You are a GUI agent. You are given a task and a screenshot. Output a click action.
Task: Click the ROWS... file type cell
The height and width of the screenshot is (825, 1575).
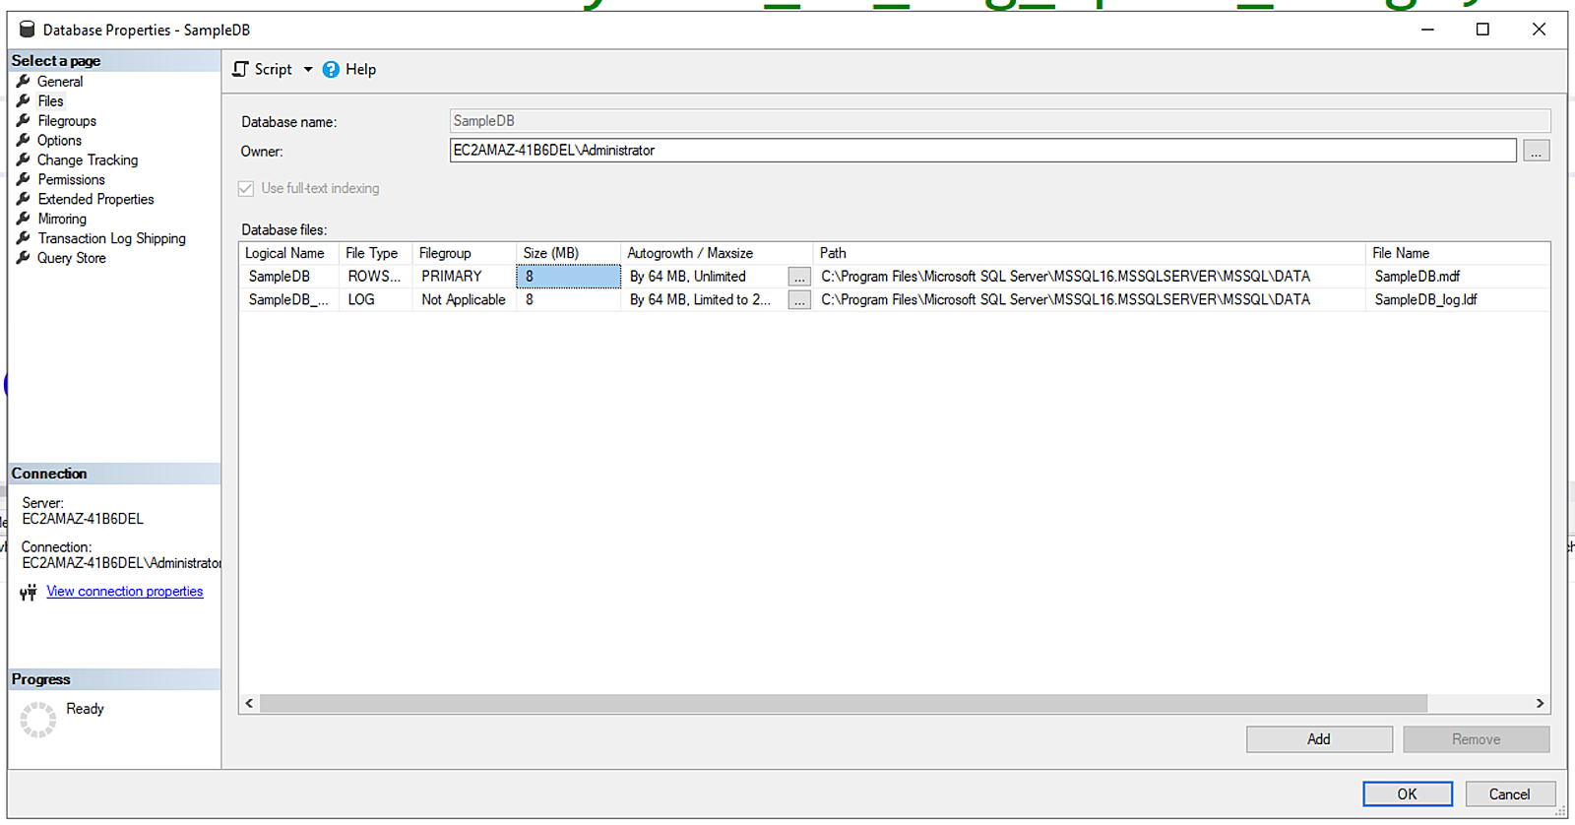[375, 277]
